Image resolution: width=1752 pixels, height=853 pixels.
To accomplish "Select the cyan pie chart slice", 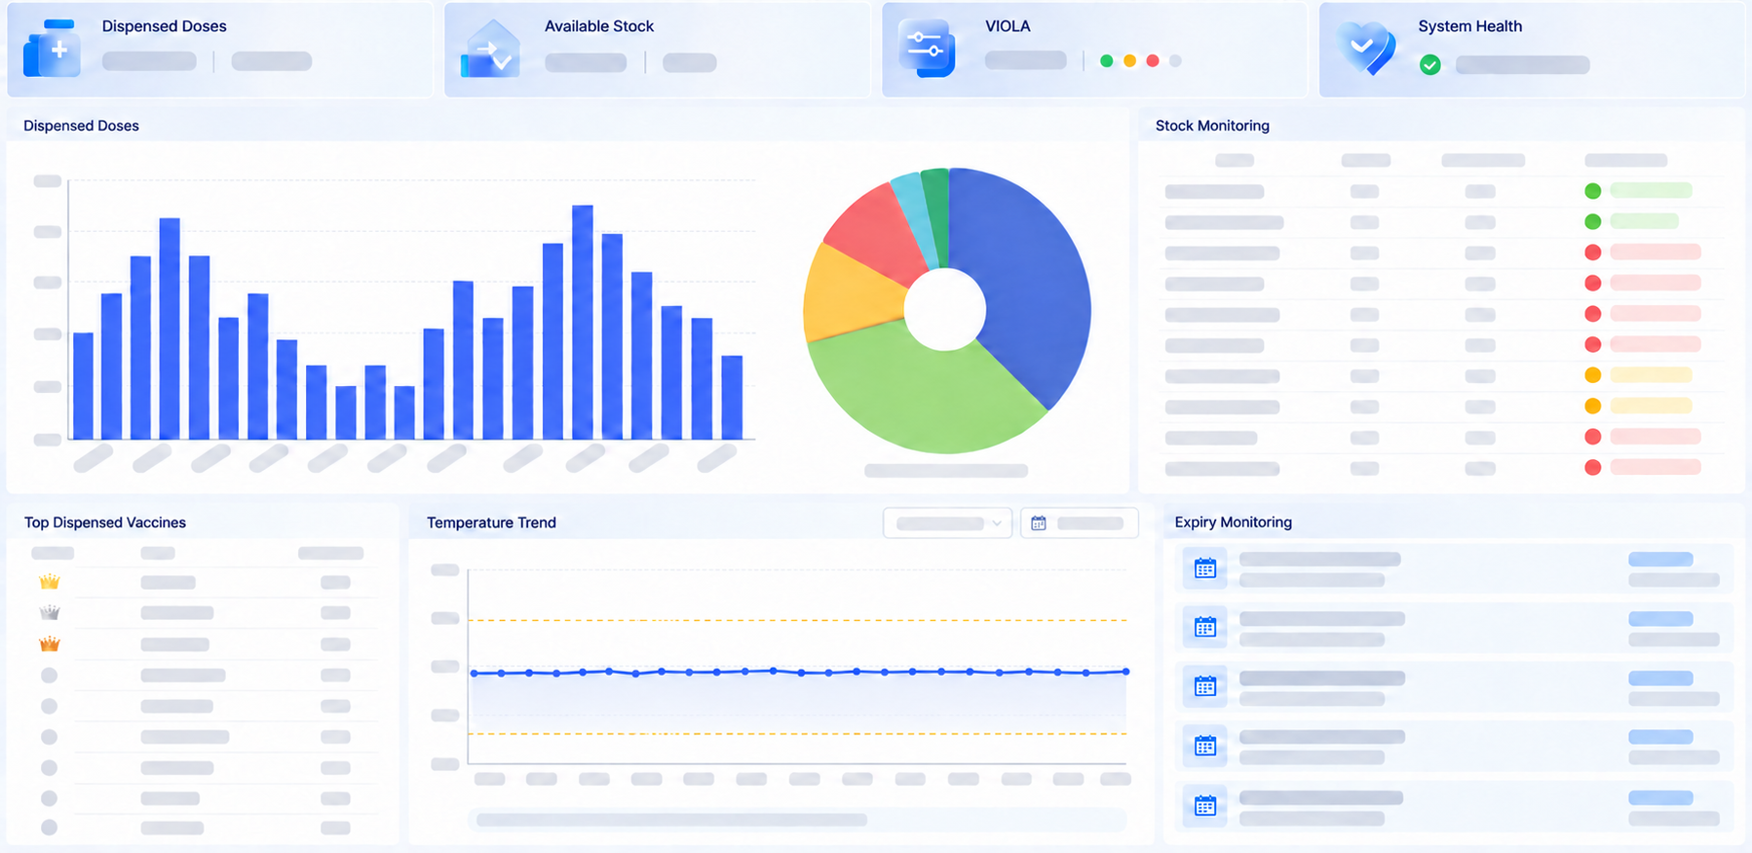I will (x=916, y=214).
